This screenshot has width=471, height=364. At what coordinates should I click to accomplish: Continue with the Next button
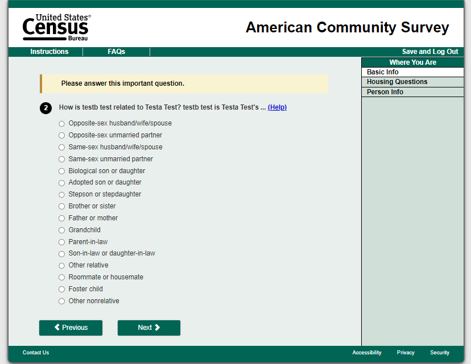tap(149, 328)
